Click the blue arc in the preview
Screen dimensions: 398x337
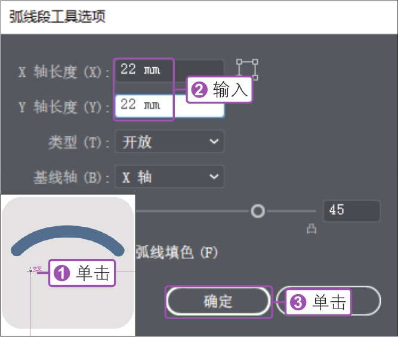(x=67, y=241)
